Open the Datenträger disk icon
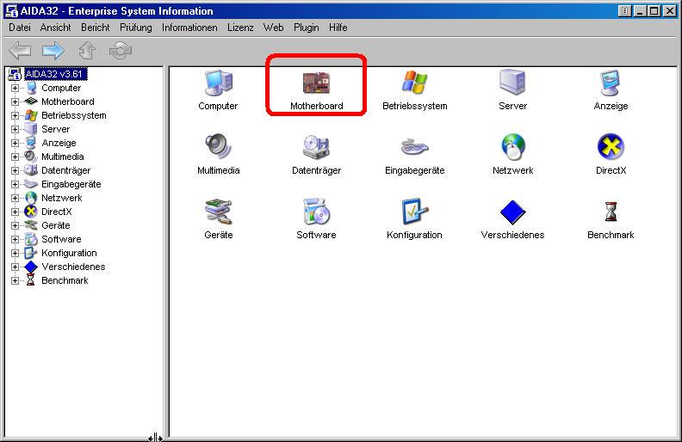 click(316, 148)
